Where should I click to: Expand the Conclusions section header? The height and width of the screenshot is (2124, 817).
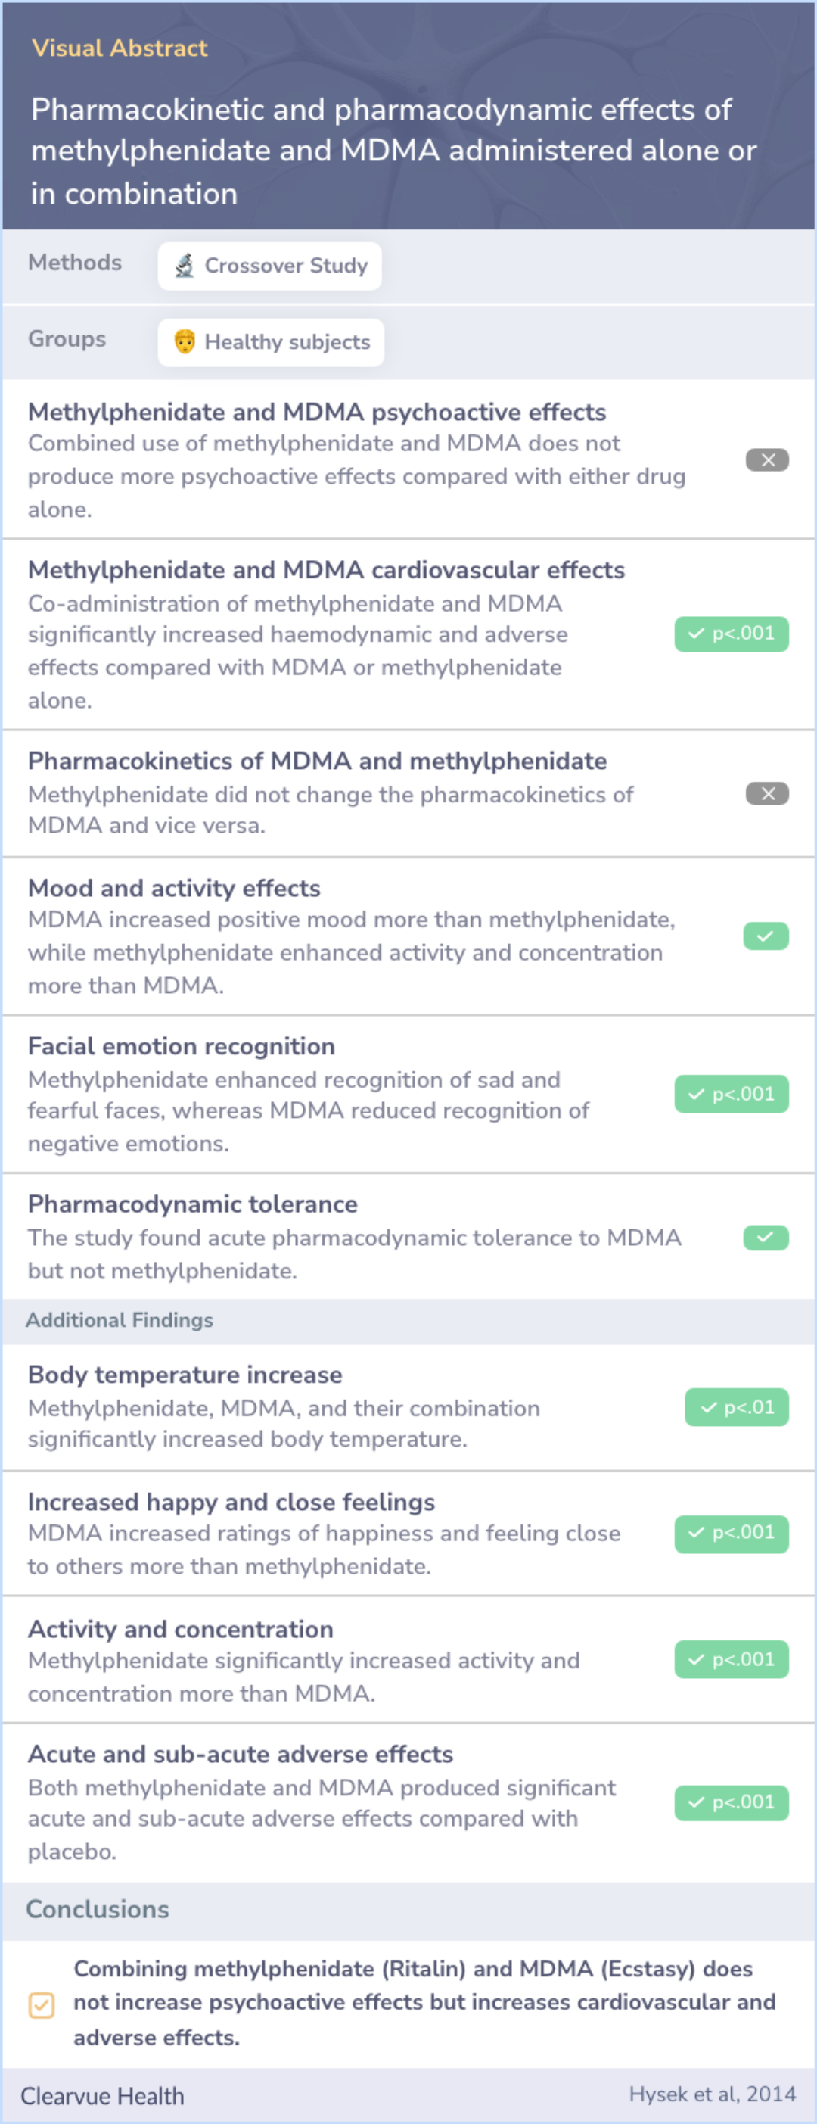[98, 1909]
